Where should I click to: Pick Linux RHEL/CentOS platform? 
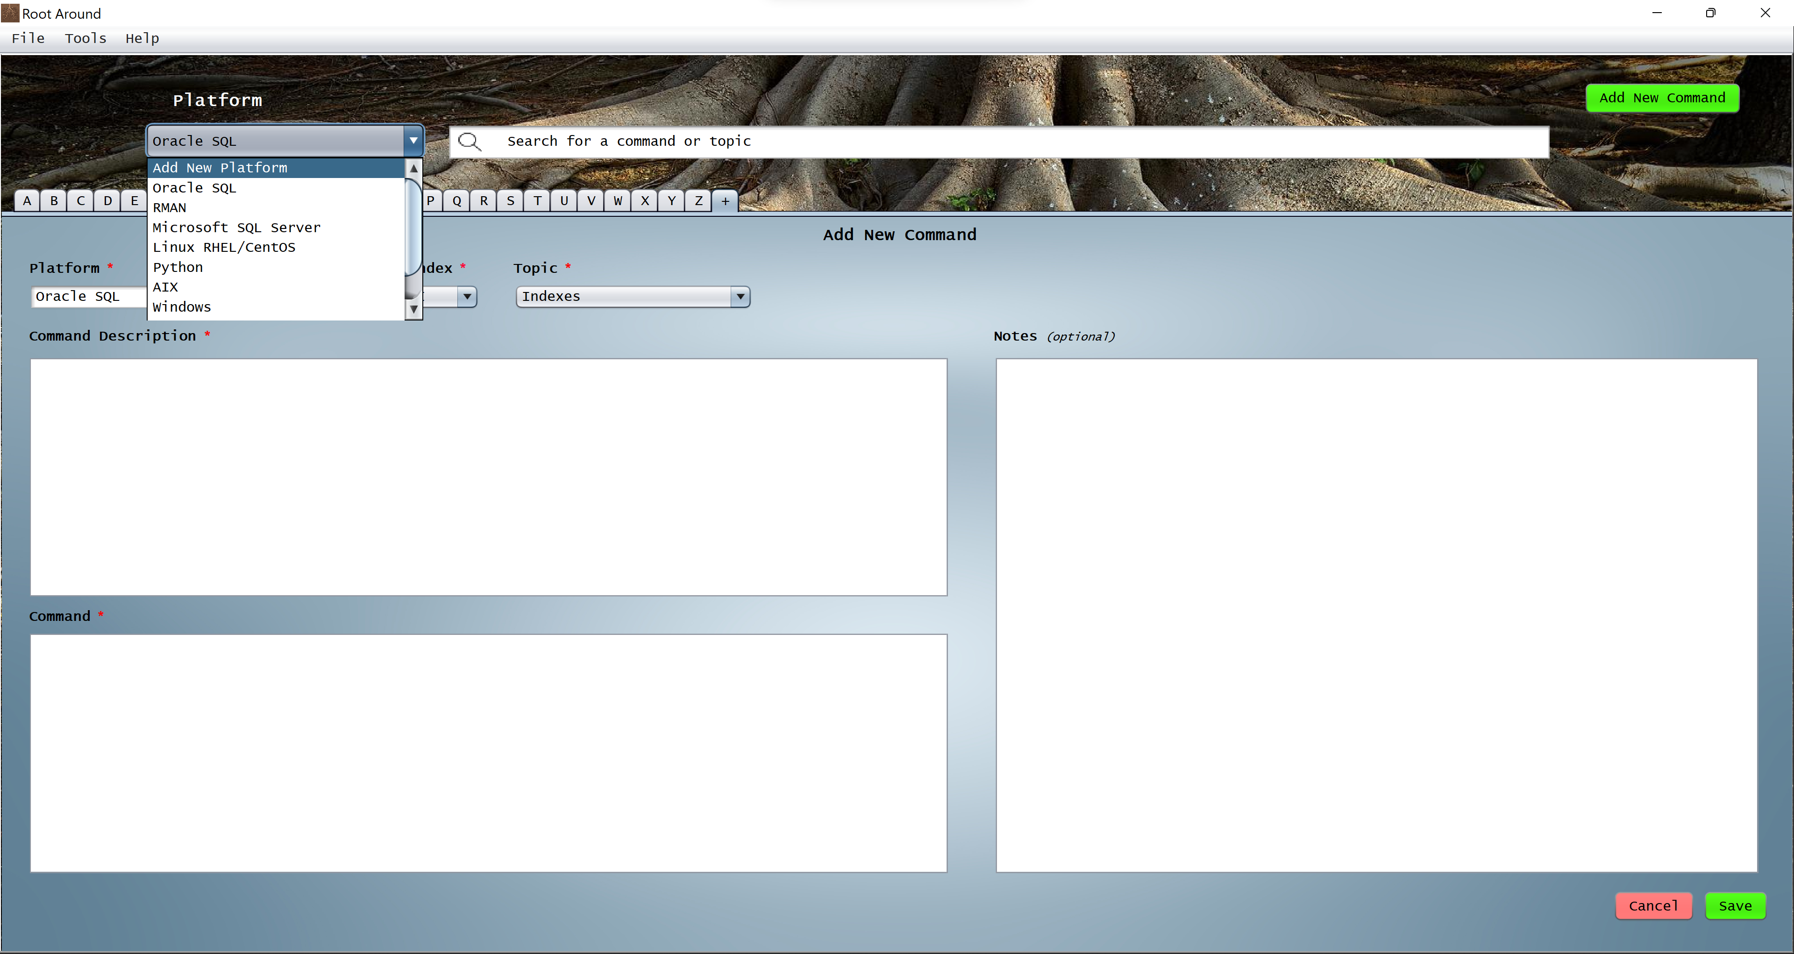coord(224,247)
